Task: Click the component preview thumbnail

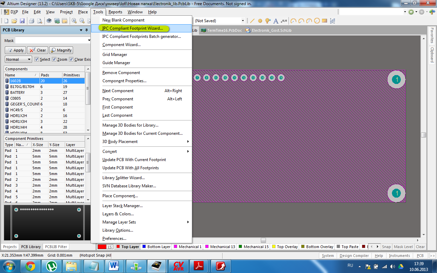Action: click(x=47, y=223)
